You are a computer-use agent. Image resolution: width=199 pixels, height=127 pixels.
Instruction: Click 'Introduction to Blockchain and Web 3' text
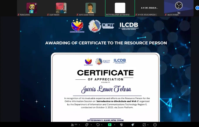117,101
